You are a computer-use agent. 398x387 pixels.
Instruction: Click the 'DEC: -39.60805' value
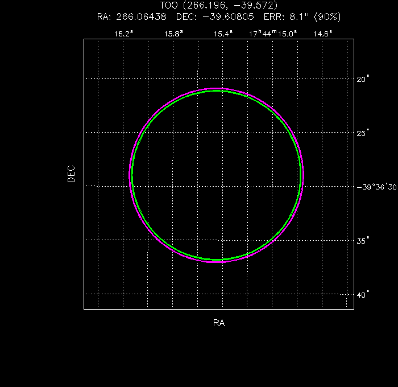215,17
